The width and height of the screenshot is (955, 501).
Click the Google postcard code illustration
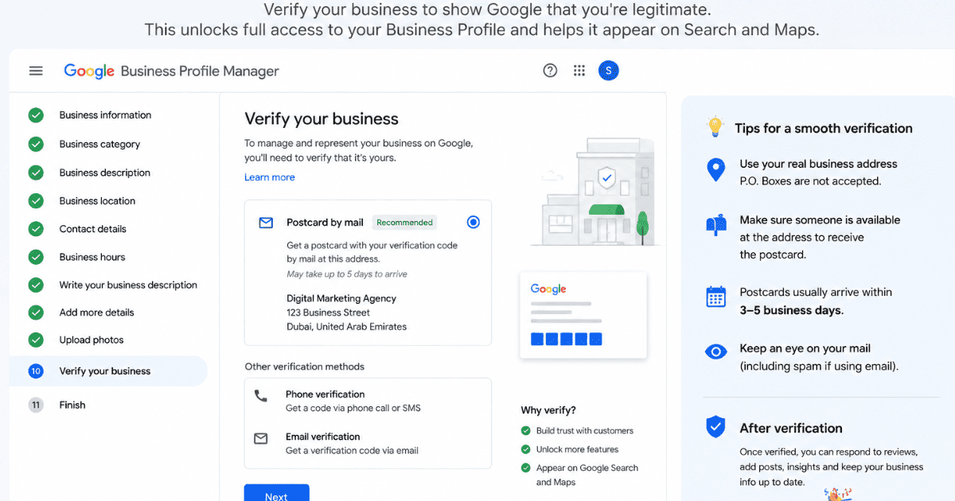(583, 316)
